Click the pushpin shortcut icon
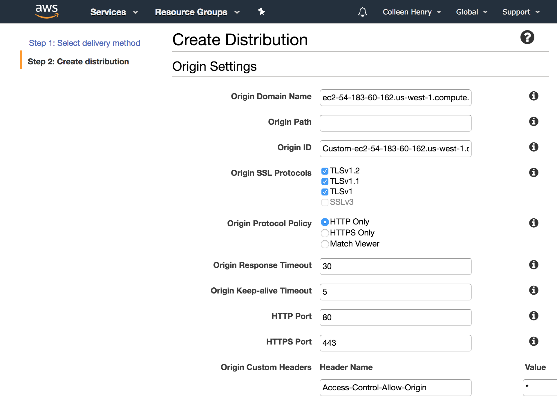The height and width of the screenshot is (406, 557). pos(261,12)
